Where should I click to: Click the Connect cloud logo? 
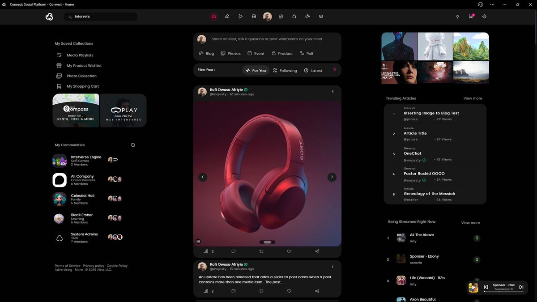(x=49, y=17)
